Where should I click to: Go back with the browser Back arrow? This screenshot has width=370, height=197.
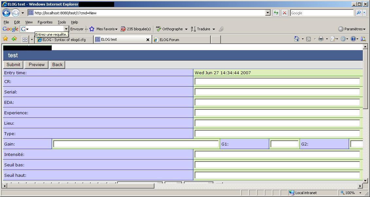pyautogui.click(x=6, y=13)
